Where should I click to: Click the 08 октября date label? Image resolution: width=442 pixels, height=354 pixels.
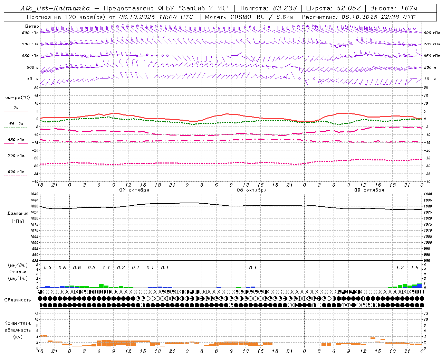tap(252, 190)
